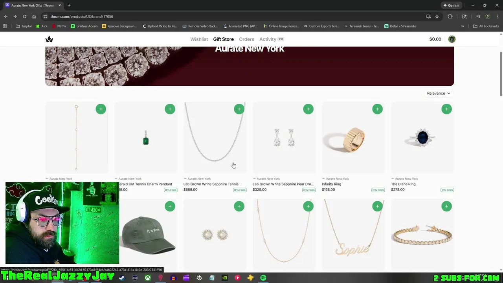
Task: Close the Aurate New York browser tab
Action: tap(59, 5)
